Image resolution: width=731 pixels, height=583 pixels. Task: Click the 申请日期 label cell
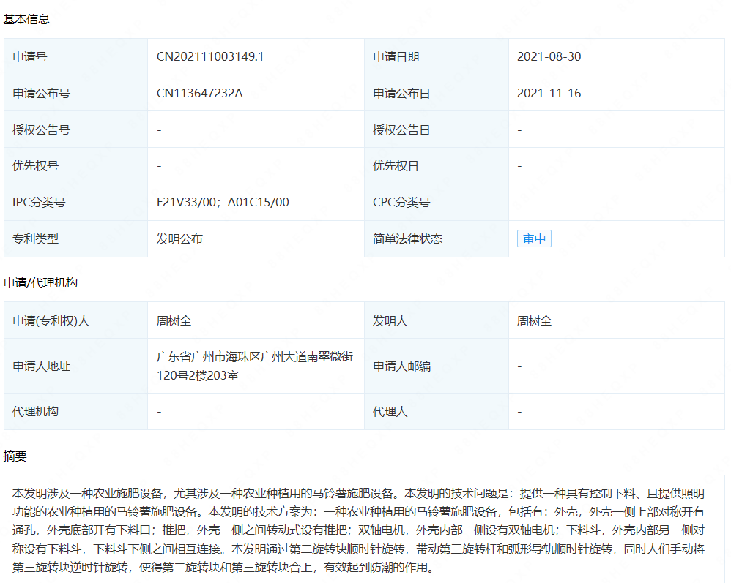437,57
